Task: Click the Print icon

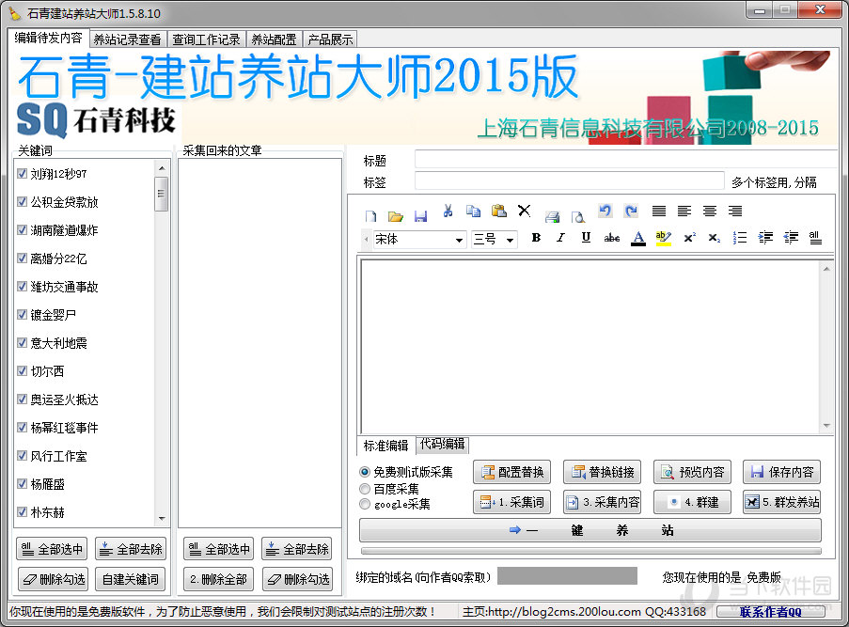Action: pos(552,216)
